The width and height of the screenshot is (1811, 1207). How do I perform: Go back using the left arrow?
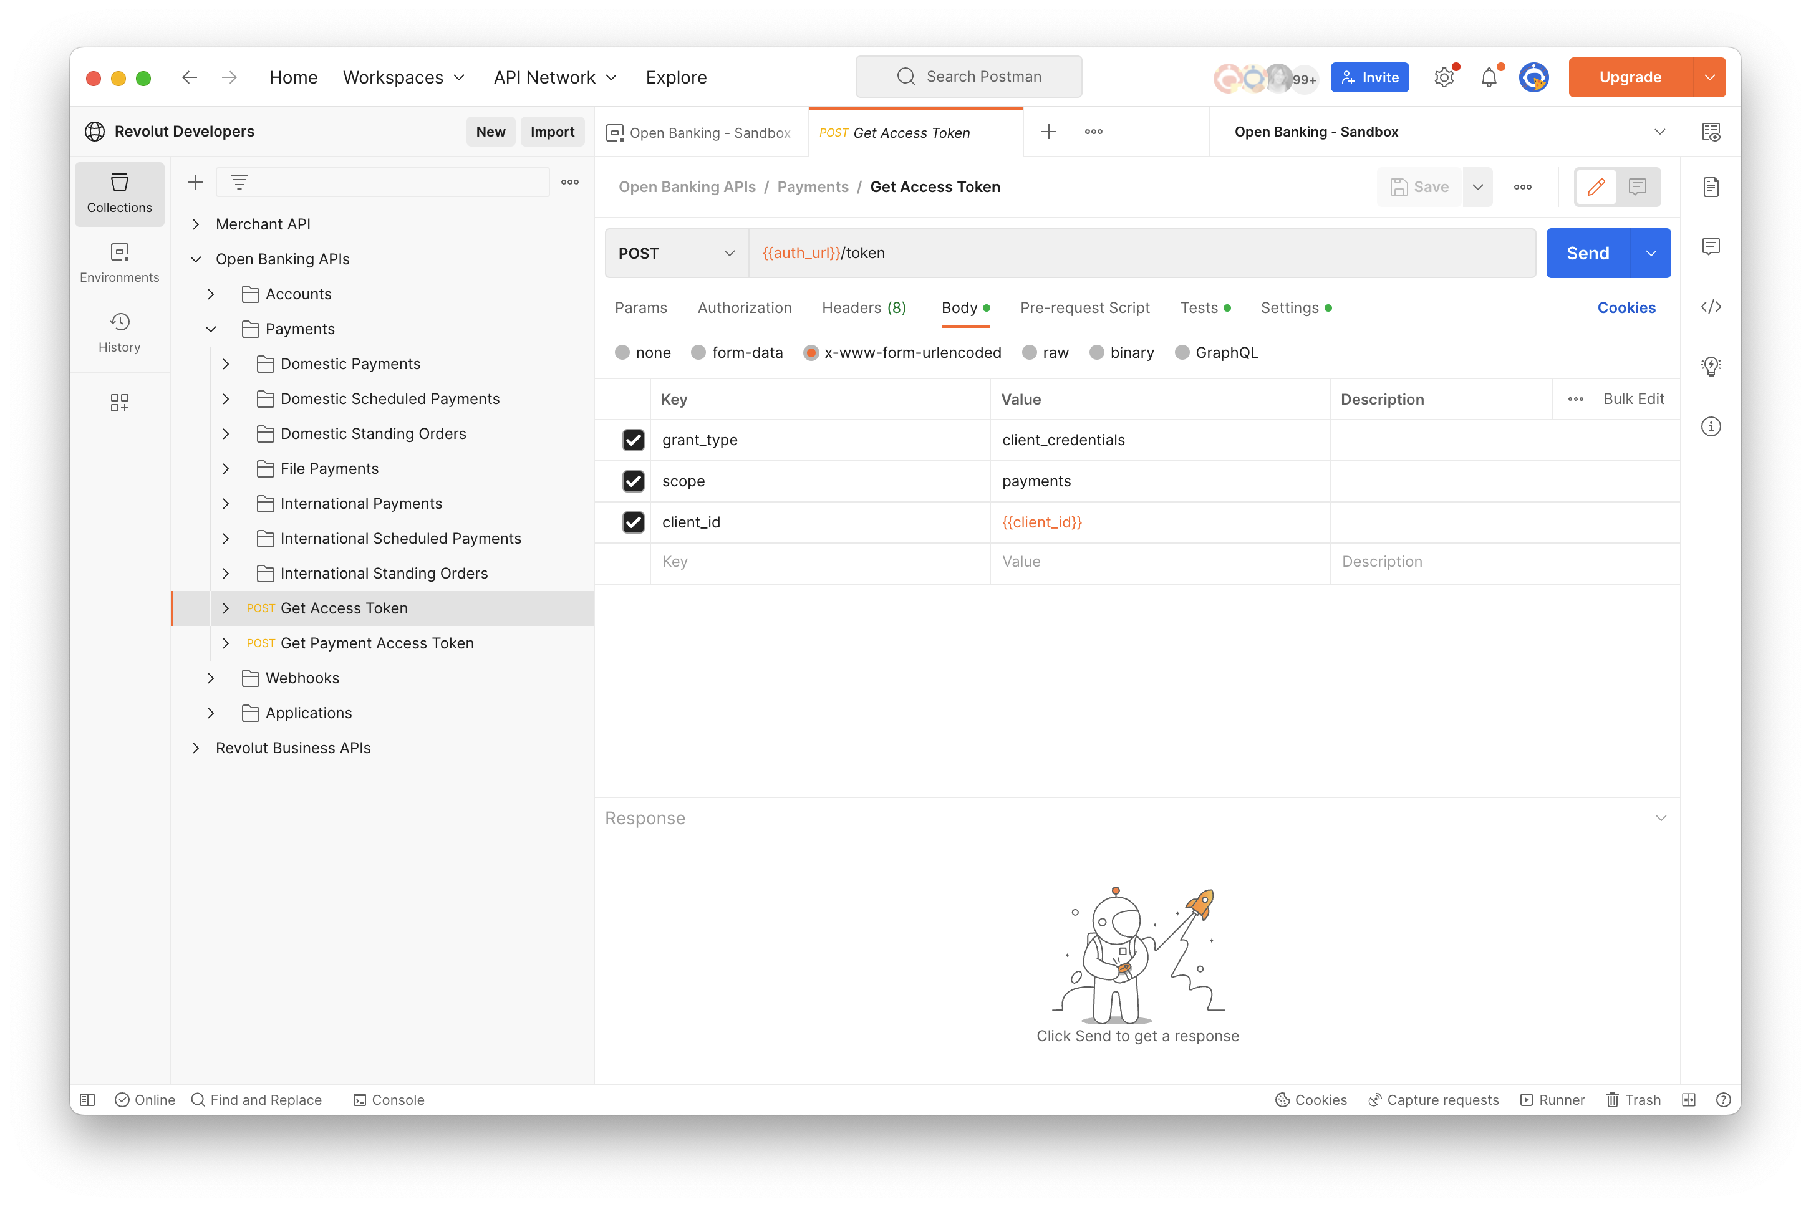[190, 77]
